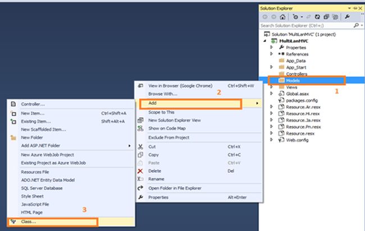This screenshot has height=231, width=365.
Task: Choose JavaScript File
Action: click(x=71, y=204)
